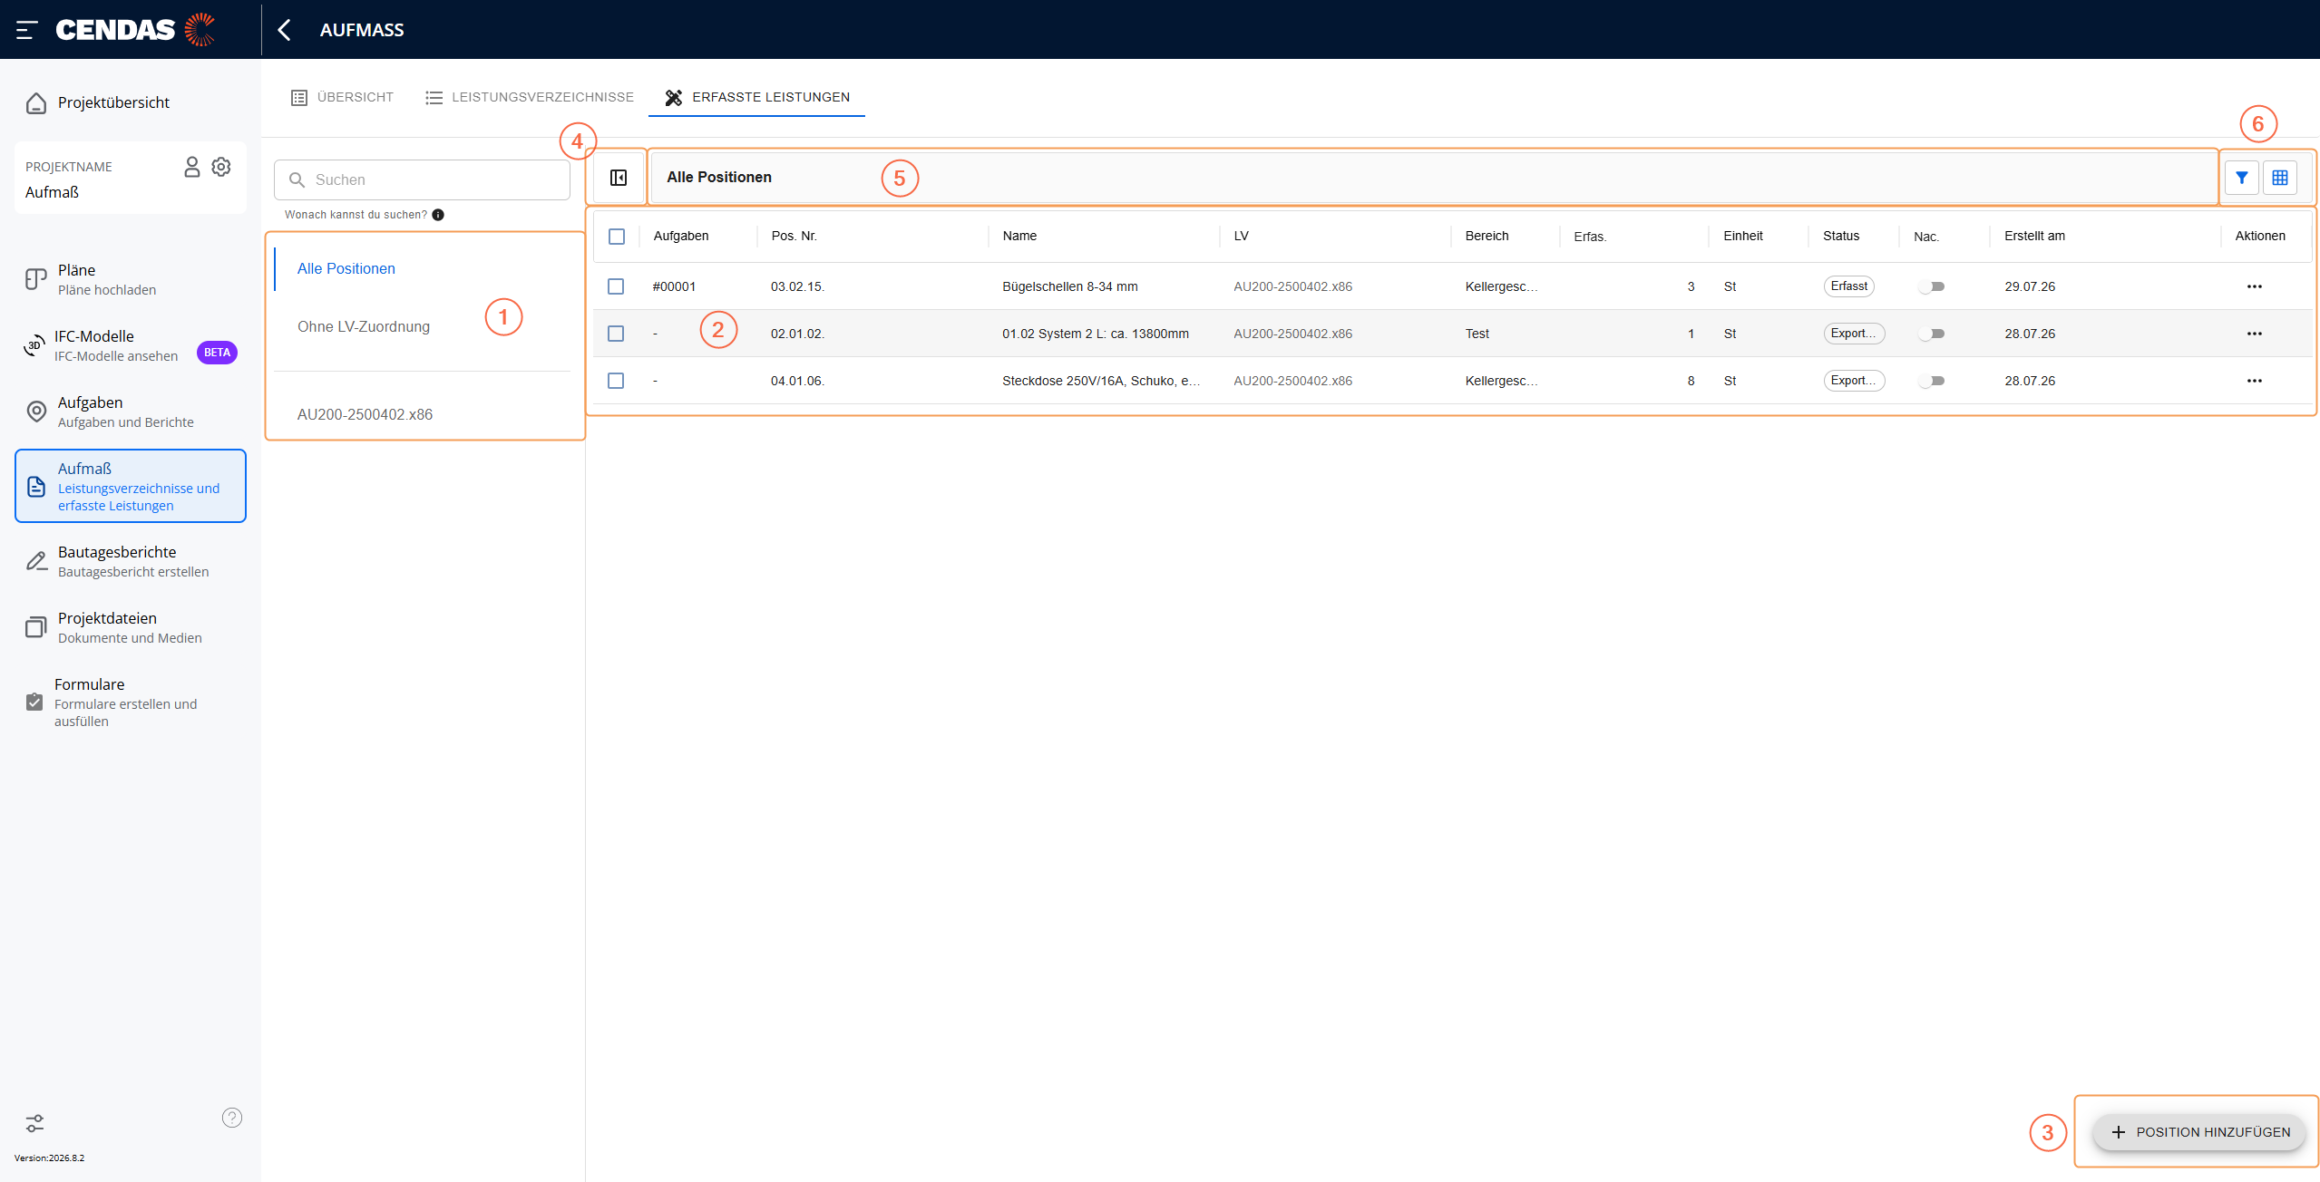Select Alle Positionen in the list

423,268
